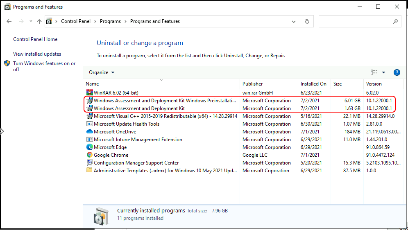This screenshot has height=230, width=408.
Task: Open Turn Windows features on or off
Action: point(44,66)
